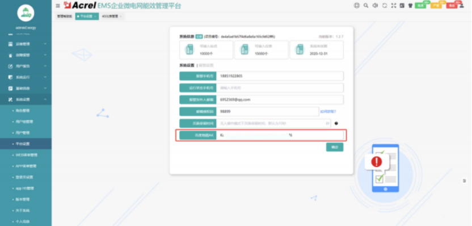
Task: Expand the 系统运行 menu chevron
Action: coord(45,77)
